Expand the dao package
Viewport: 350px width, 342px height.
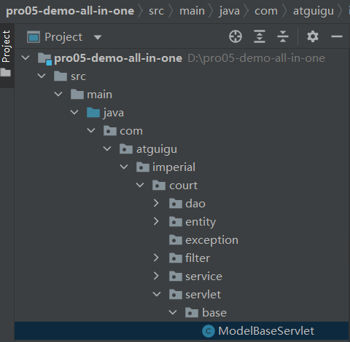(x=156, y=203)
